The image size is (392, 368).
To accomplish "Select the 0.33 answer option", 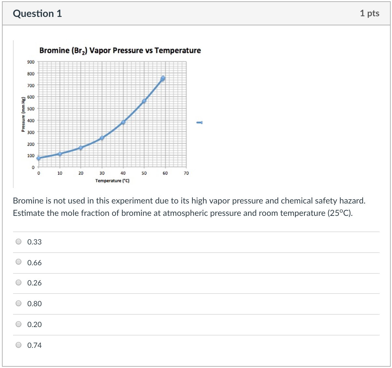I will (x=19, y=241).
